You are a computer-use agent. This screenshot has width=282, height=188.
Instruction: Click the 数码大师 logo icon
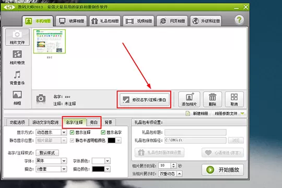tap(9, 7)
